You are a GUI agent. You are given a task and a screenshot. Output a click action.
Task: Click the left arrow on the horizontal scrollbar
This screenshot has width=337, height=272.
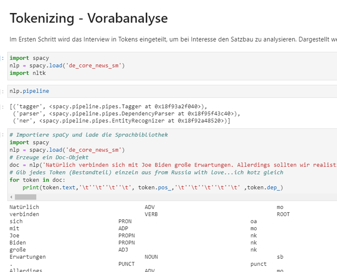click(11, 197)
